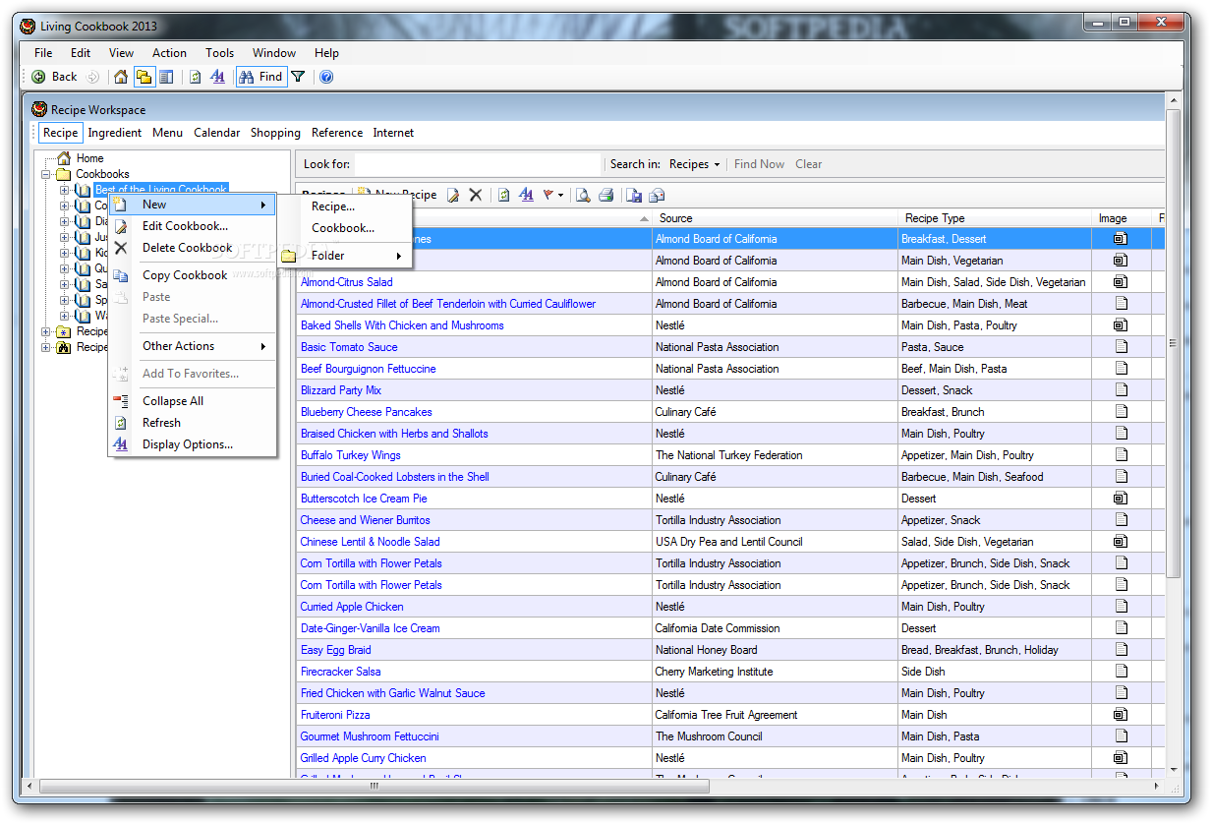The width and height of the screenshot is (1211, 824).
Task: Toggle the details pane layout toolbar icon
Action: point(166,77)
